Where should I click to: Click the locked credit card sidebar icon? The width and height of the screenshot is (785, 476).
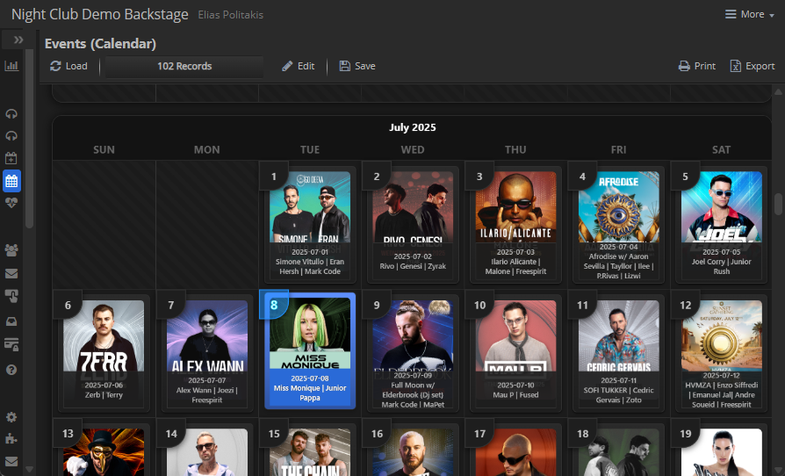coord(11,344)
